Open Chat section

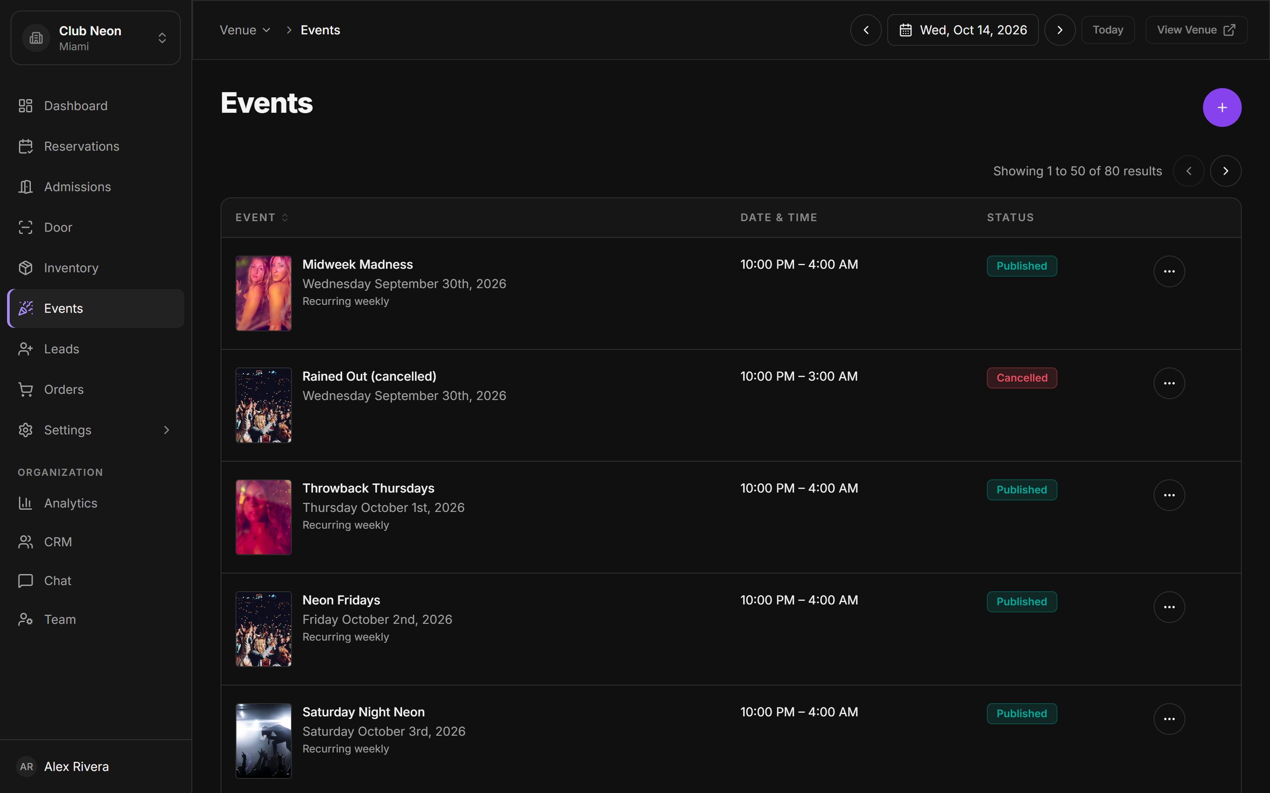[x=95, y=580]
